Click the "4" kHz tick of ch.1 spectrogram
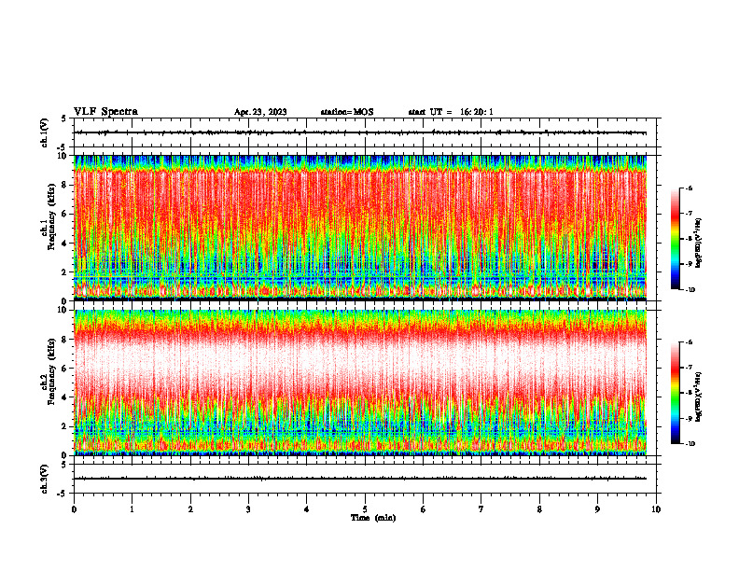The image size is (739, 571). click(x=65, y=244)
